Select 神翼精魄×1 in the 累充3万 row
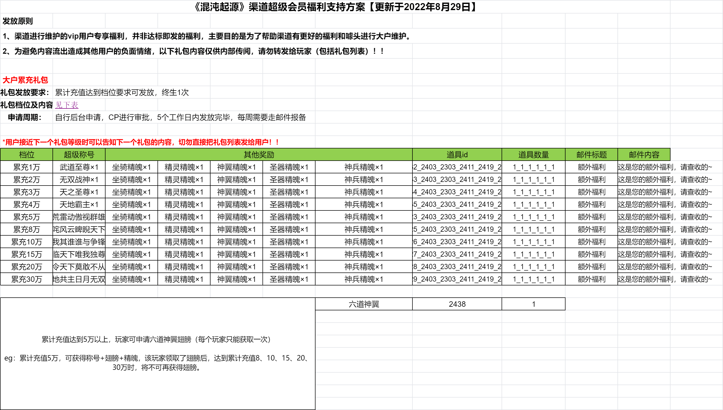Image resolution: width=723 pixels, height=410 pixels. click(x=236, y=192)
